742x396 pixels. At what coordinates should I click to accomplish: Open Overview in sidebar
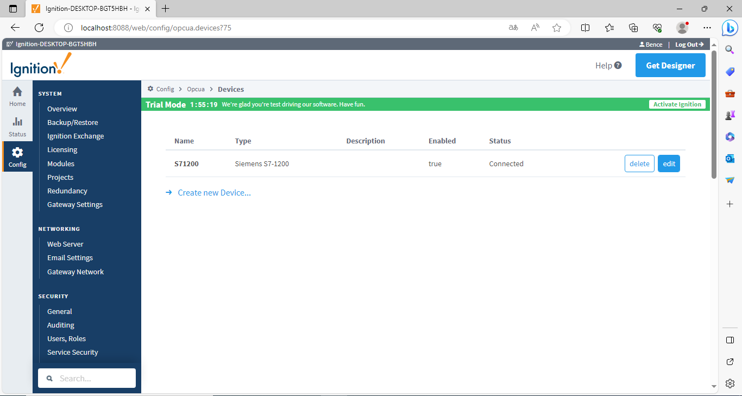pos(62,109)
